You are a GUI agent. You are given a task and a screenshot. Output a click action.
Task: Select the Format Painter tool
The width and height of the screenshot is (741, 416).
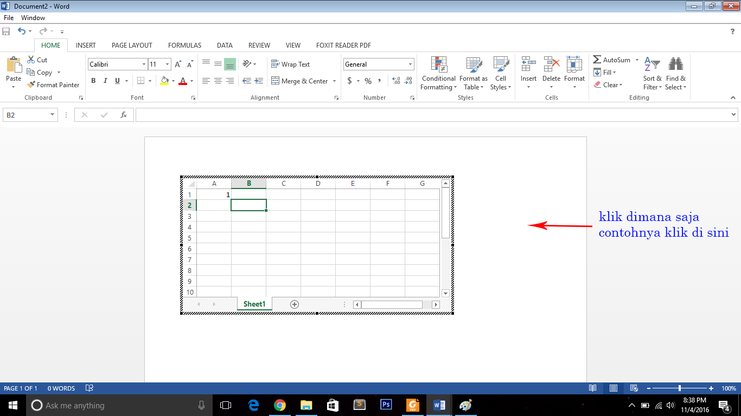click(53, 84)
